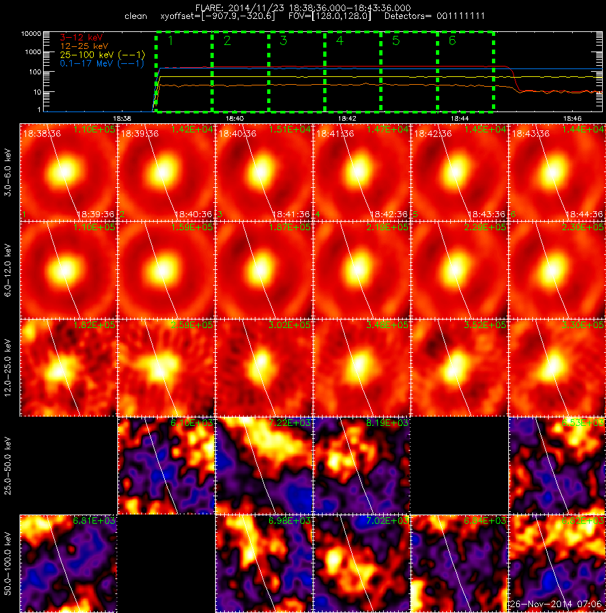Click the '25.0-50.0 keV' row label
Screen dimensions: 606x613
(8, 466)
